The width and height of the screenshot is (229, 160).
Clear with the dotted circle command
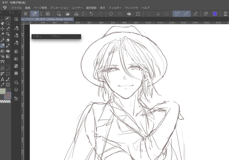111,14
